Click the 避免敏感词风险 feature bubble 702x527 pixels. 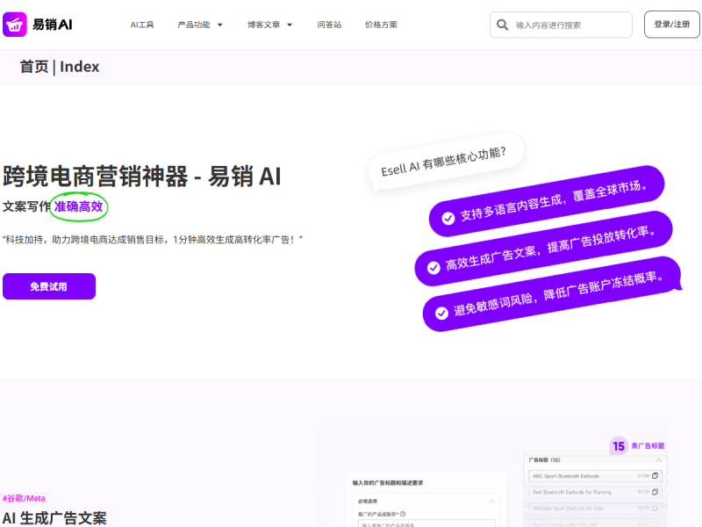[552, 294]
